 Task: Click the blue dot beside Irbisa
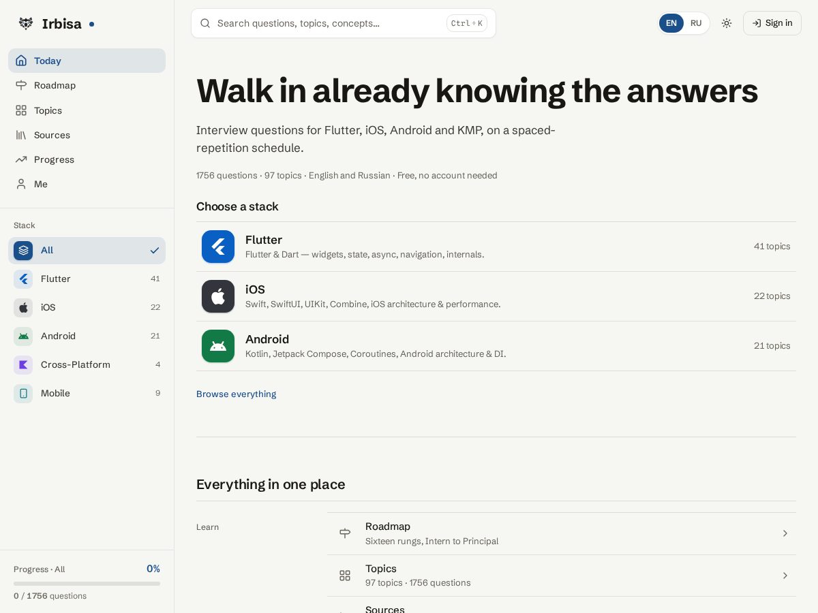(x=91, y=24)
